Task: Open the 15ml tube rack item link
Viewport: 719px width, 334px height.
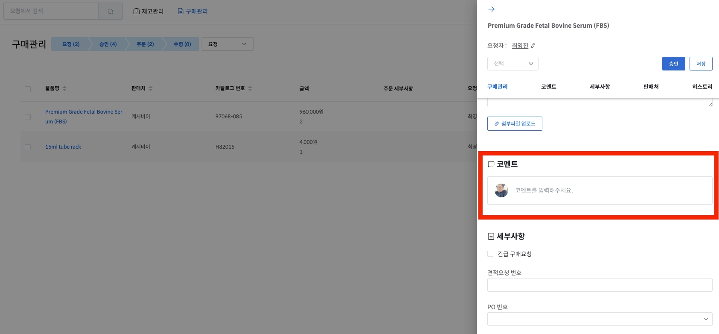Action: point(63,147)
